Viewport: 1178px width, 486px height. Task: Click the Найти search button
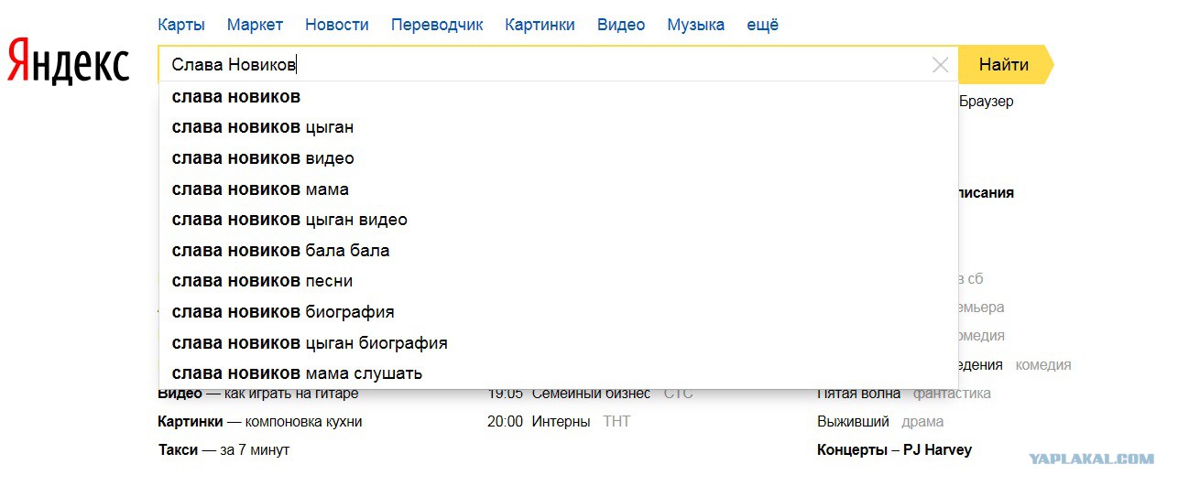(1005, 64)
